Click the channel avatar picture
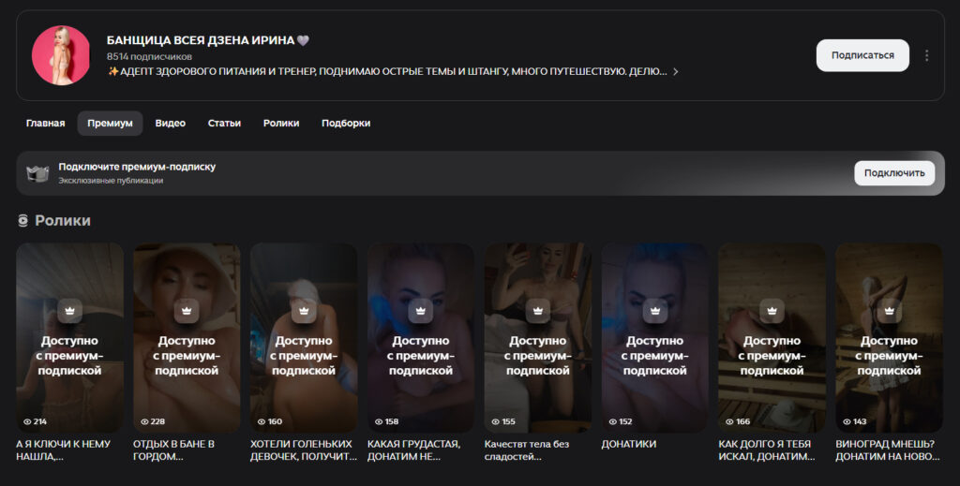 [x=61, y=55]
